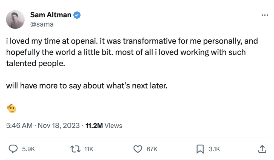Click the 11K reposts count
Image resolution: width=274 pixels, height=160 pixels.
(x=89, y=149)
